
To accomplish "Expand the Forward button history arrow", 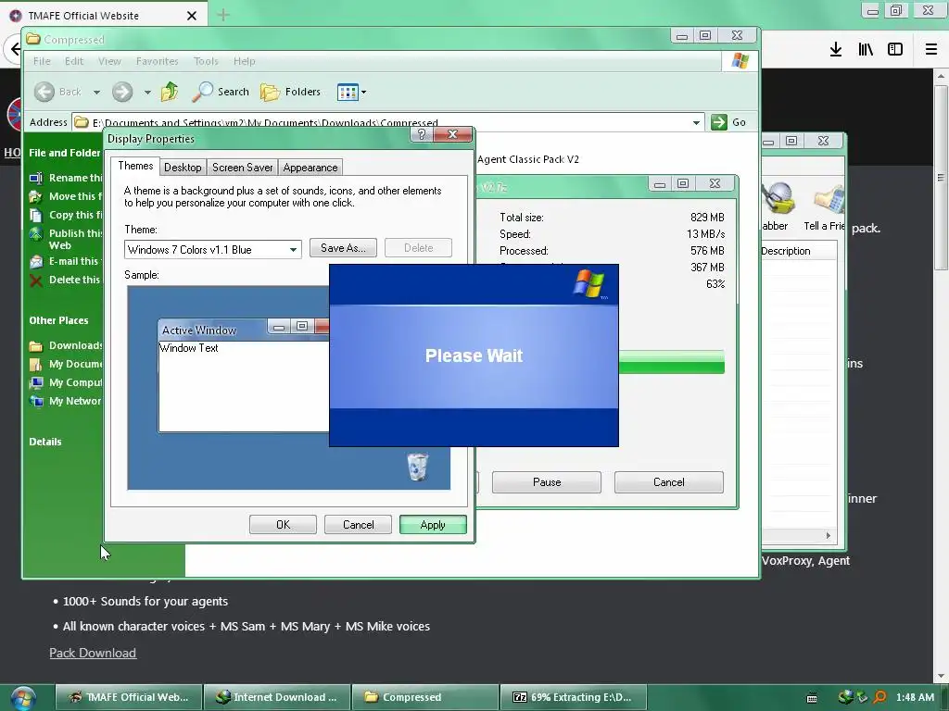I will point(147,92).
